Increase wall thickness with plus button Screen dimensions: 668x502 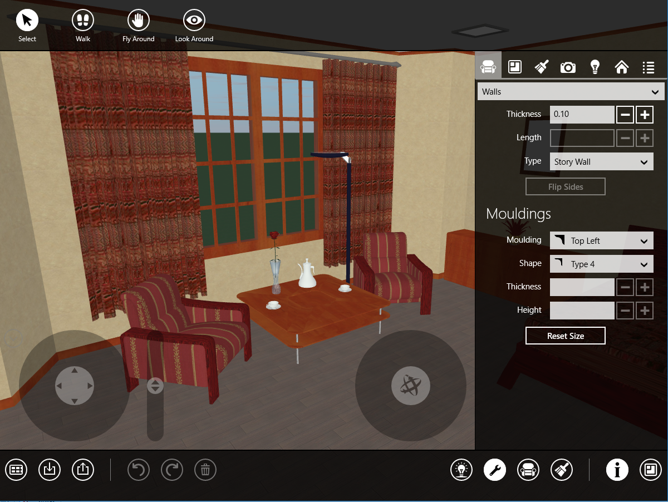[645, 115]
